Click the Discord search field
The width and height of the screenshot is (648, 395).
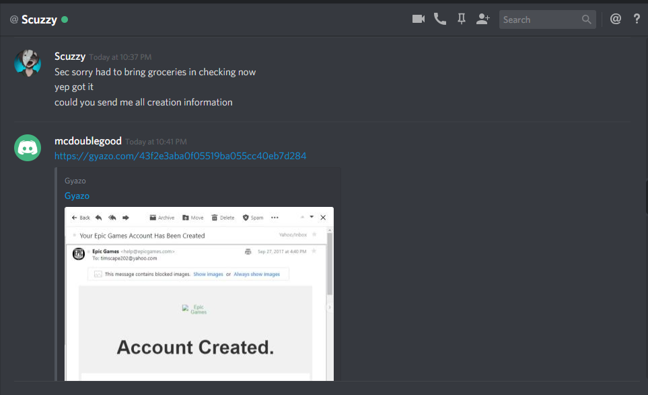(547, 19)
